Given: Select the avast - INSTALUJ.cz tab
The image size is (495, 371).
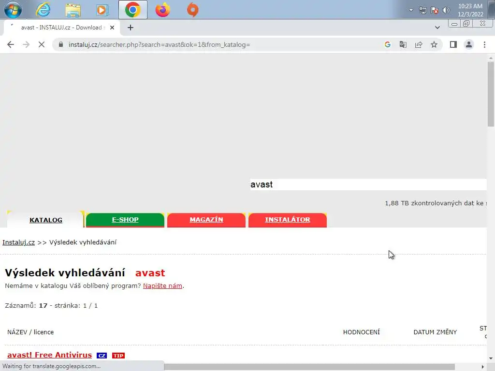Looking at the screenshot, I should [61, 28].
